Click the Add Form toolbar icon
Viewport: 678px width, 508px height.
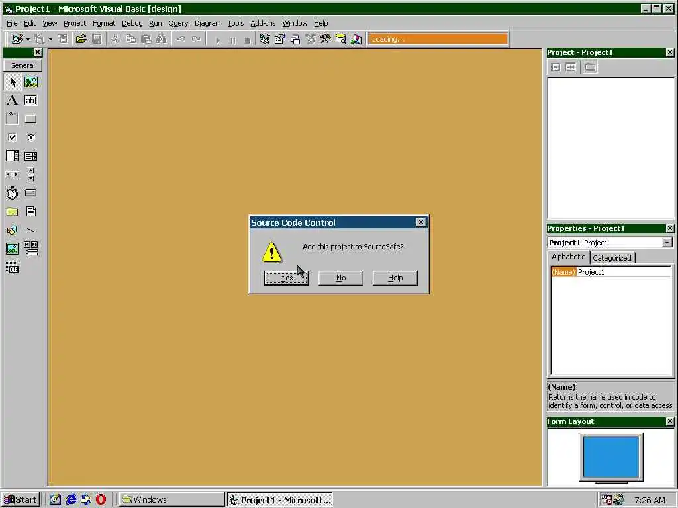click(40, 39)
